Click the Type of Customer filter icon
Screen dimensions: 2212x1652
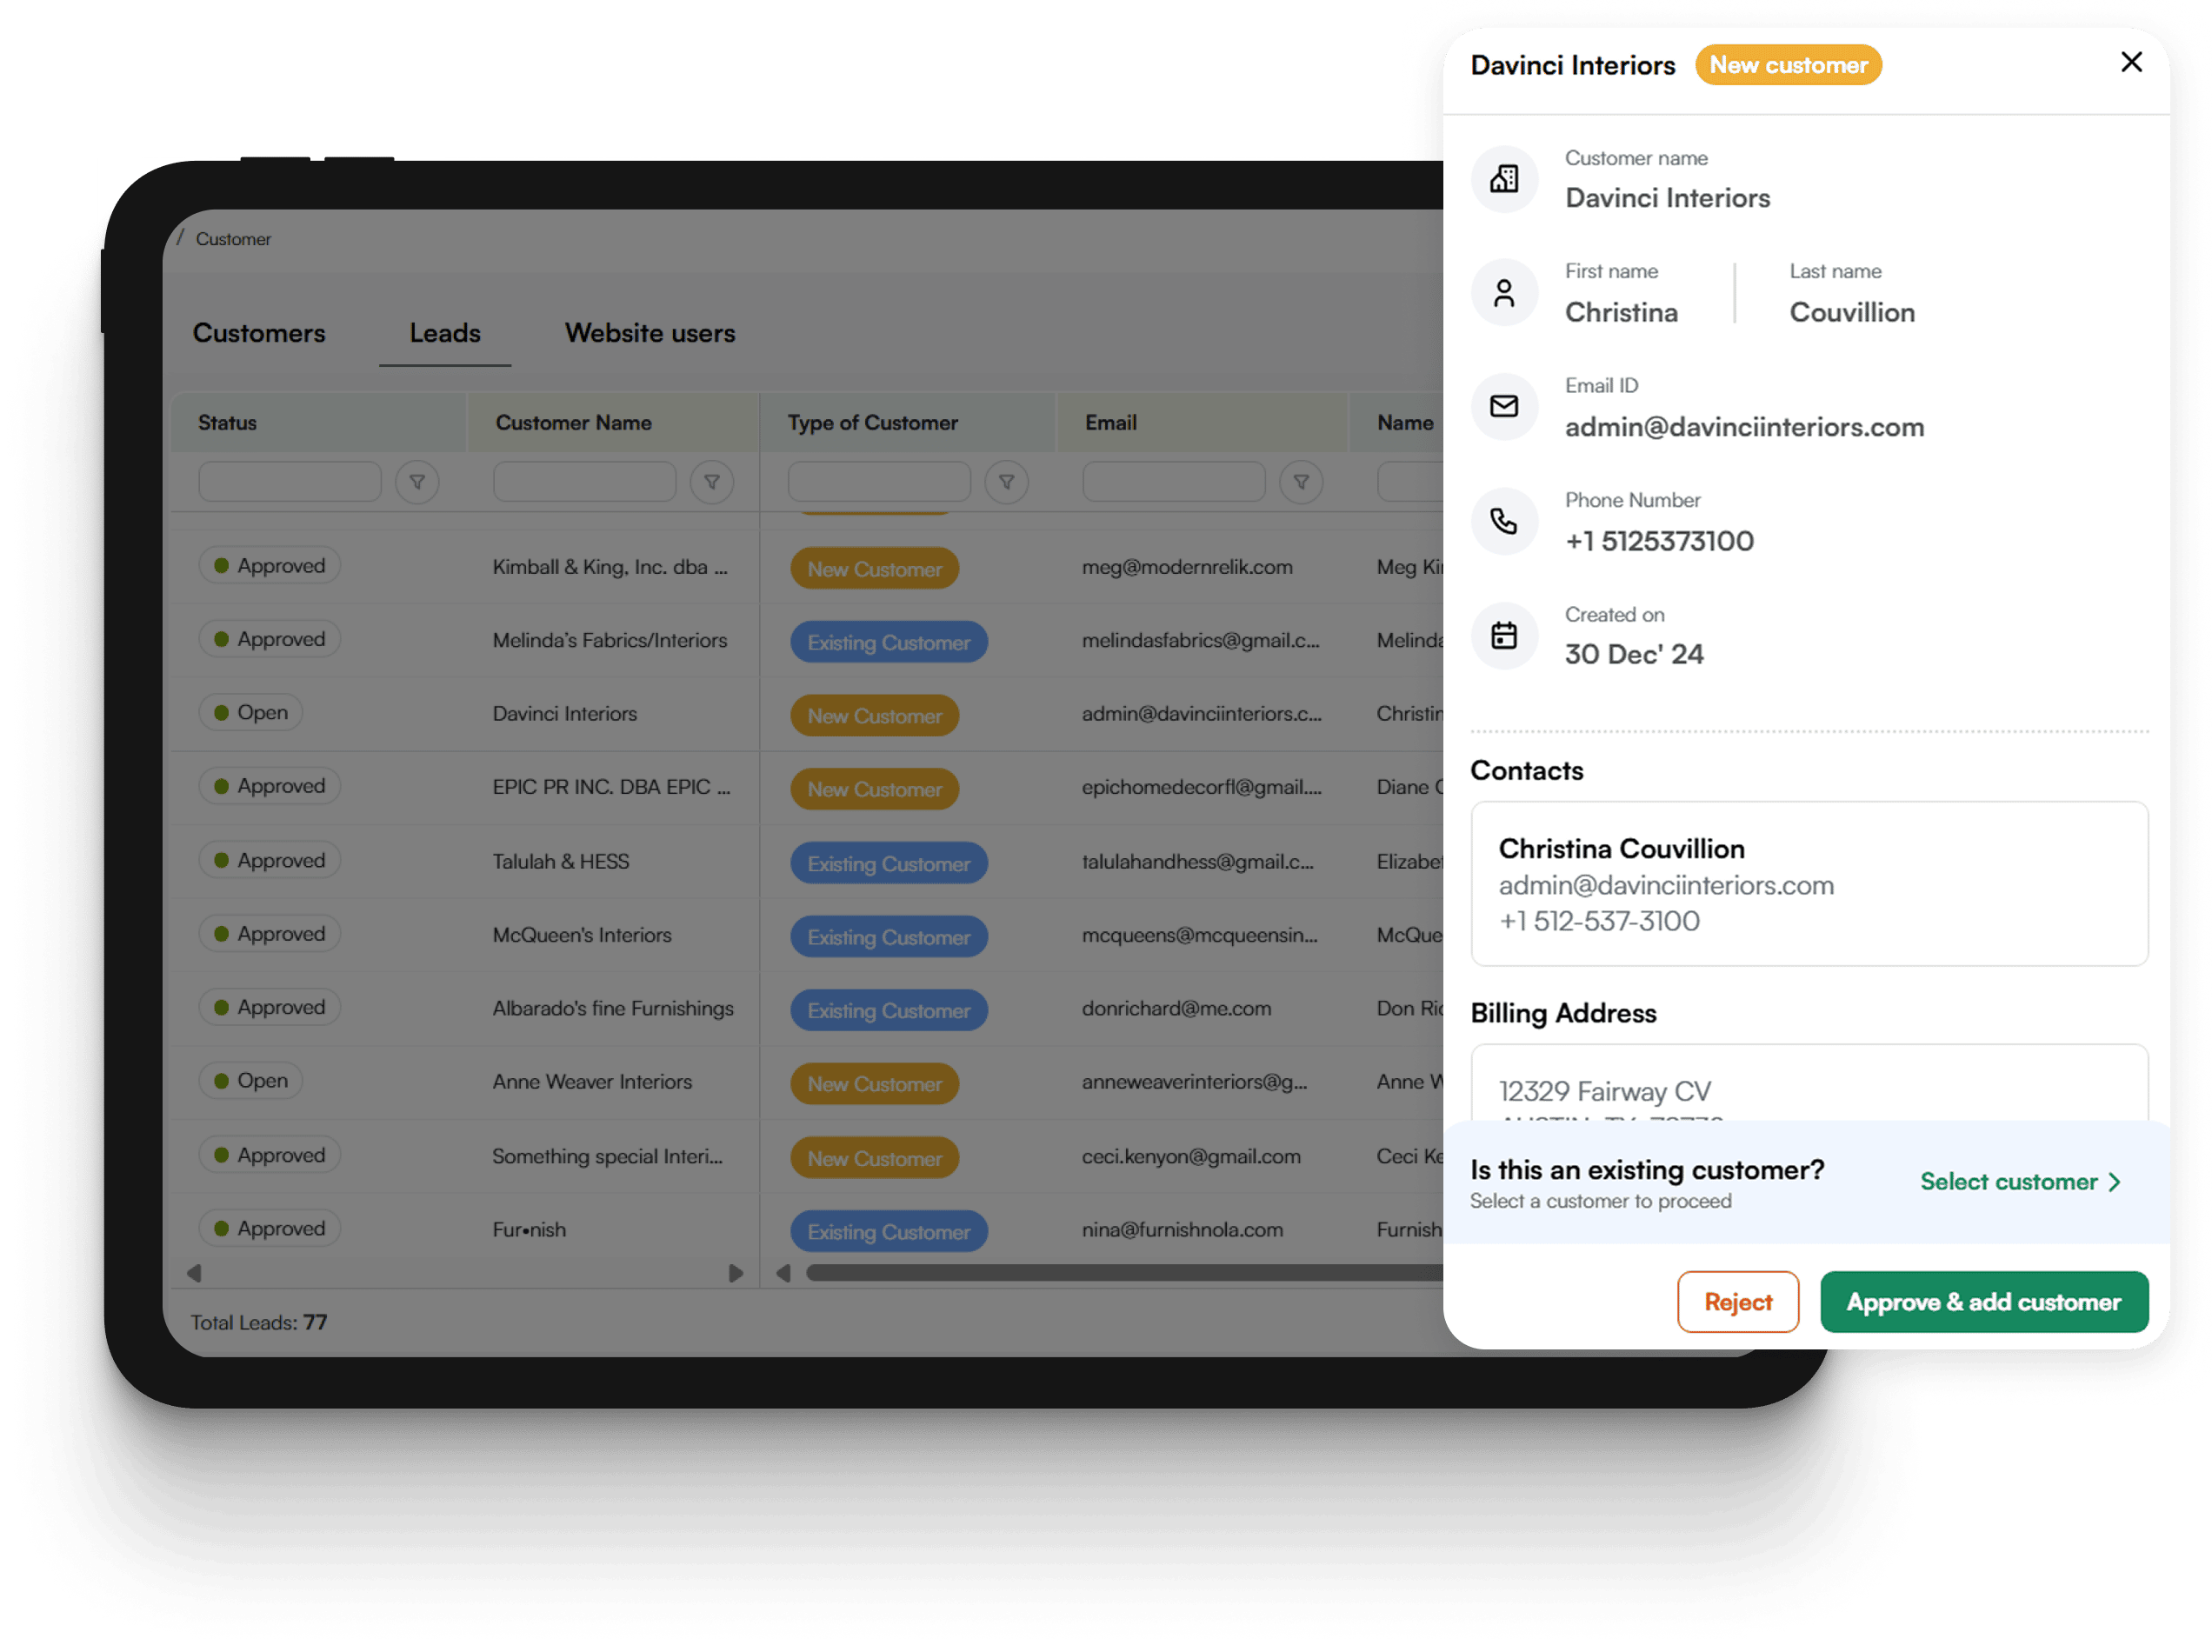click(1006, 482)
